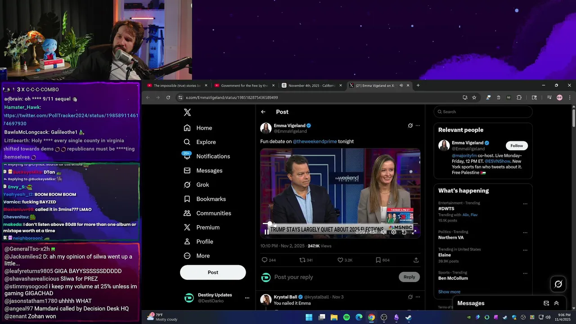576x324 pixels.
Task: Open Explore in the X sidebar
Action: pos(199,142)
